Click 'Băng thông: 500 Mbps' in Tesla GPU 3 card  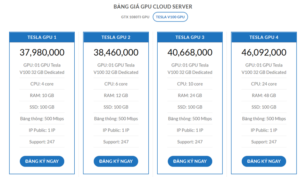click(x=190, y=119)
